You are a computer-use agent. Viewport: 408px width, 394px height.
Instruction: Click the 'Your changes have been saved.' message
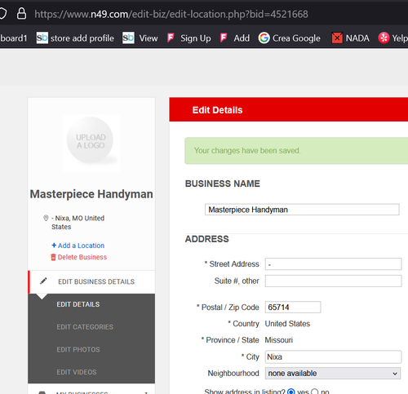click(247, 151)
